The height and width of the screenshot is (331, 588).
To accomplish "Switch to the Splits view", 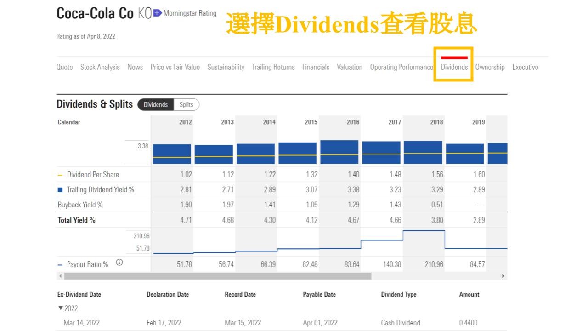I will tap(187, 104).
